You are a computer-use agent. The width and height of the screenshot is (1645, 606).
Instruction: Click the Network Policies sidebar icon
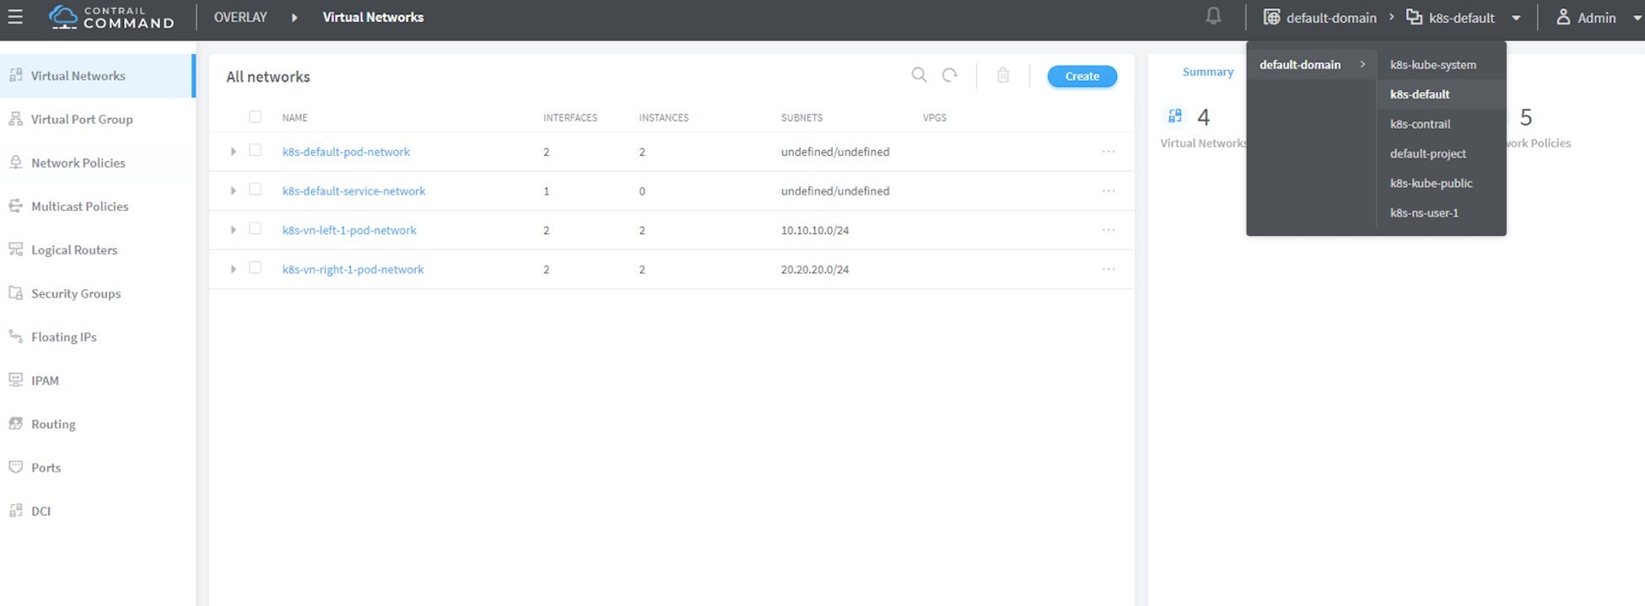[x=15, y=163]
